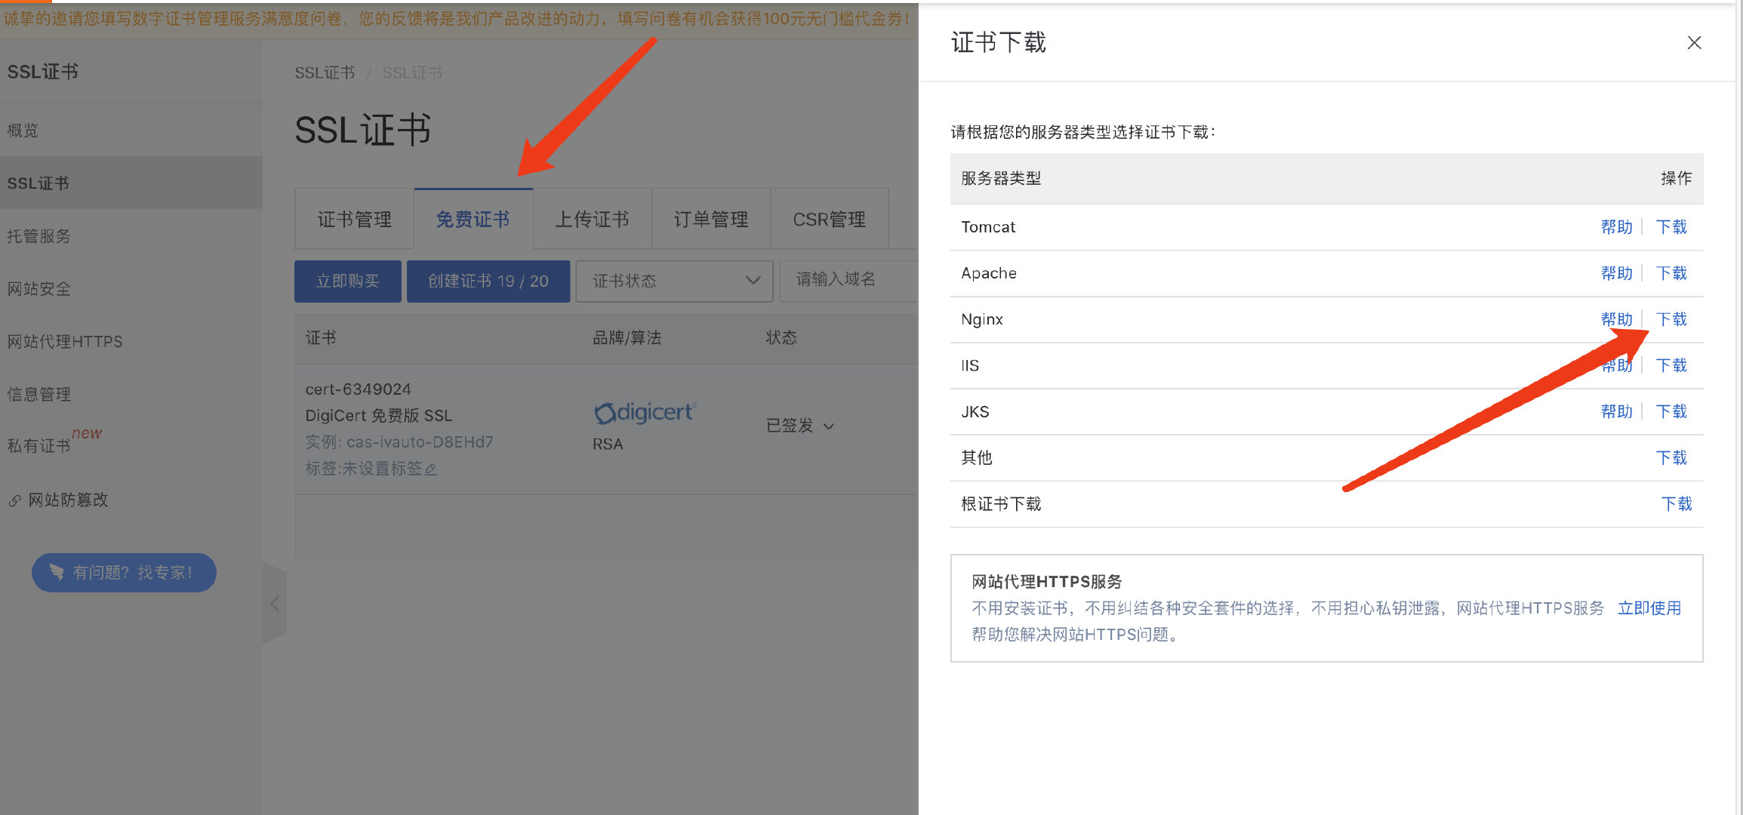This screenshot has width=1743, height=815.
Task: Close the 证书下载 panel
Action: click(x=1694, y=43)
